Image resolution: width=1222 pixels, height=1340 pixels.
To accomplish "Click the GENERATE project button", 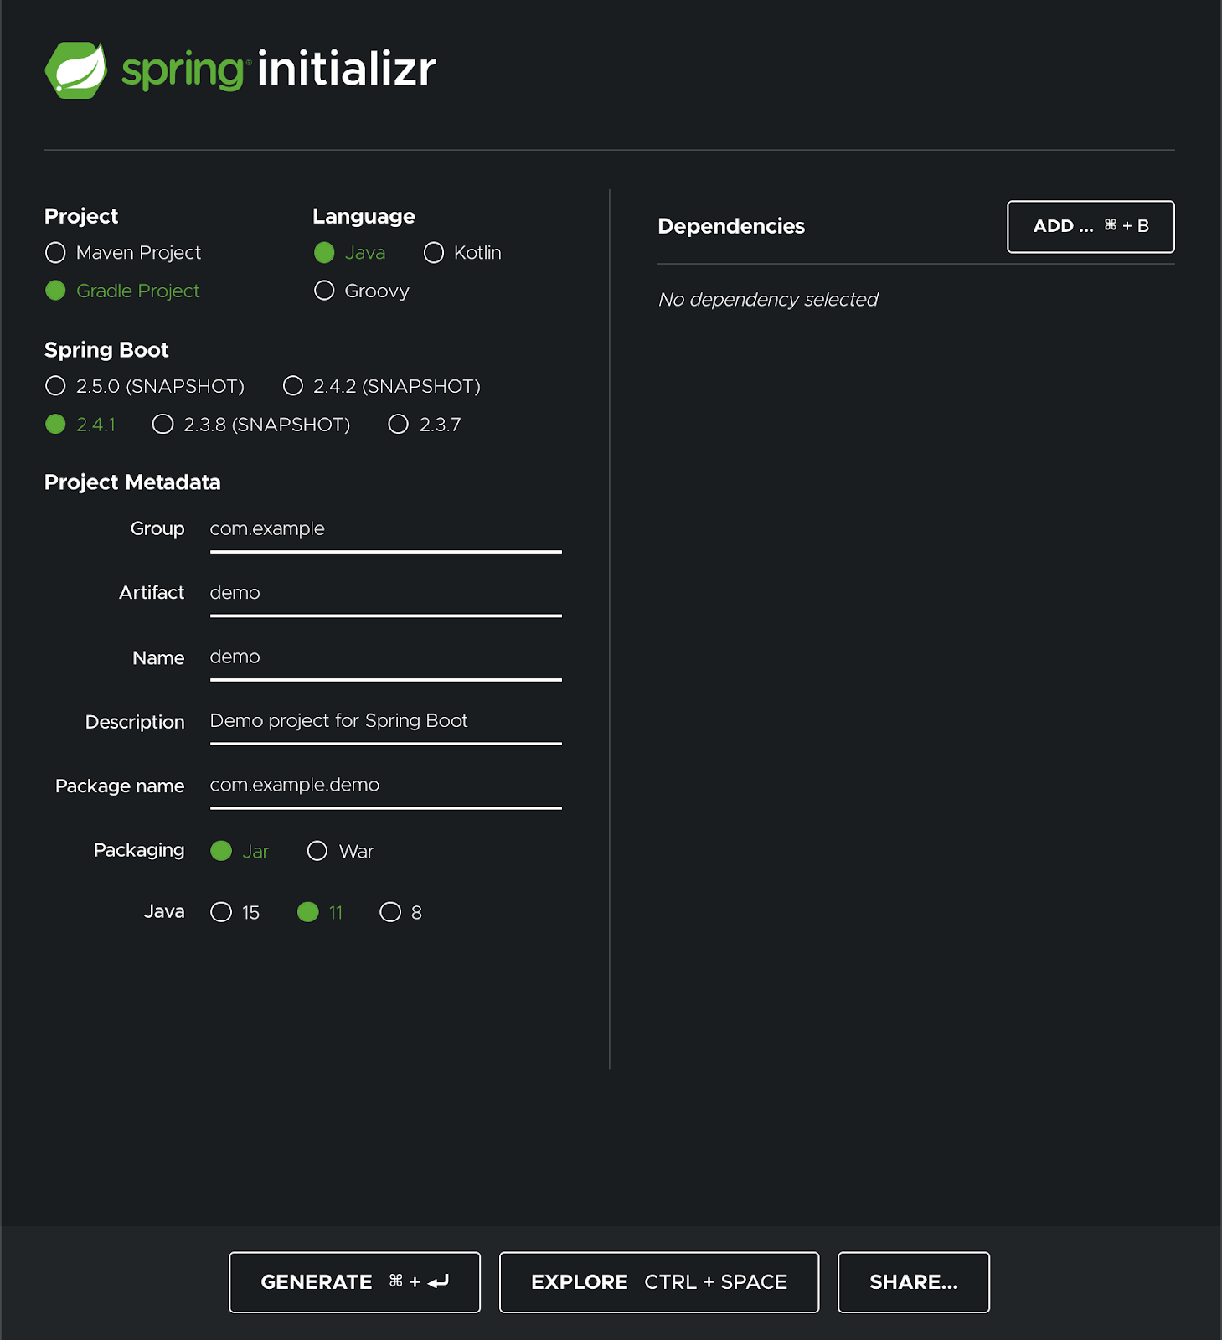I will (x=354, y=1282).
